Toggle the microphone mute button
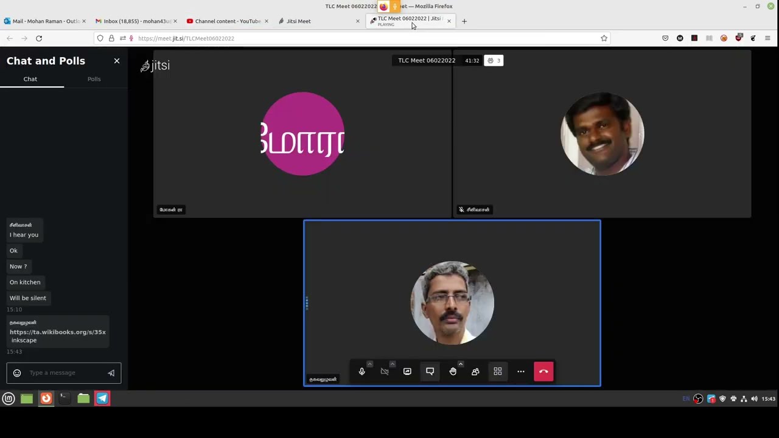Image resolution: width=779 pixels, height=438 pixels. pos(362,372)
